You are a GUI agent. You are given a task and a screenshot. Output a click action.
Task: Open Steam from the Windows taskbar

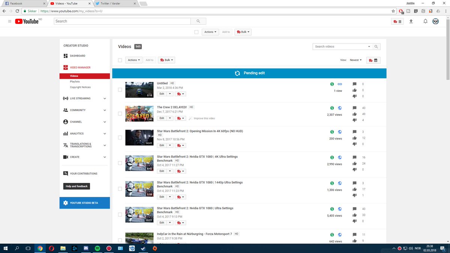coord(143,248)
